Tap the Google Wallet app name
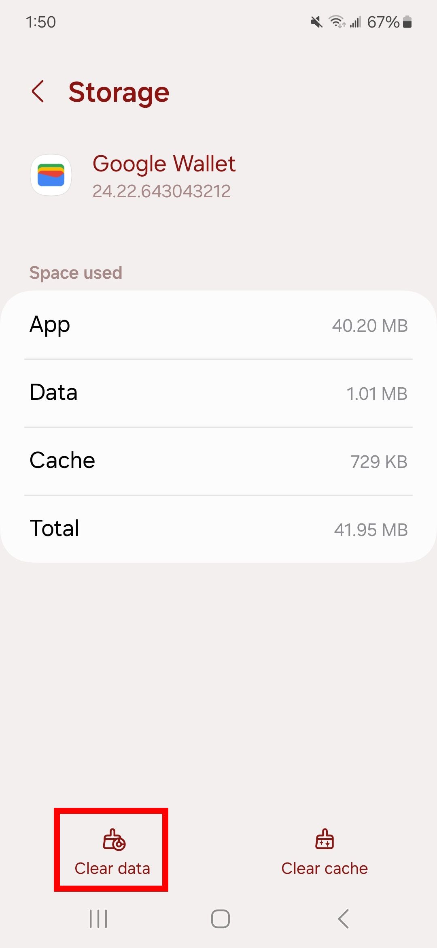The image size is (437, 948). [164, 164]
